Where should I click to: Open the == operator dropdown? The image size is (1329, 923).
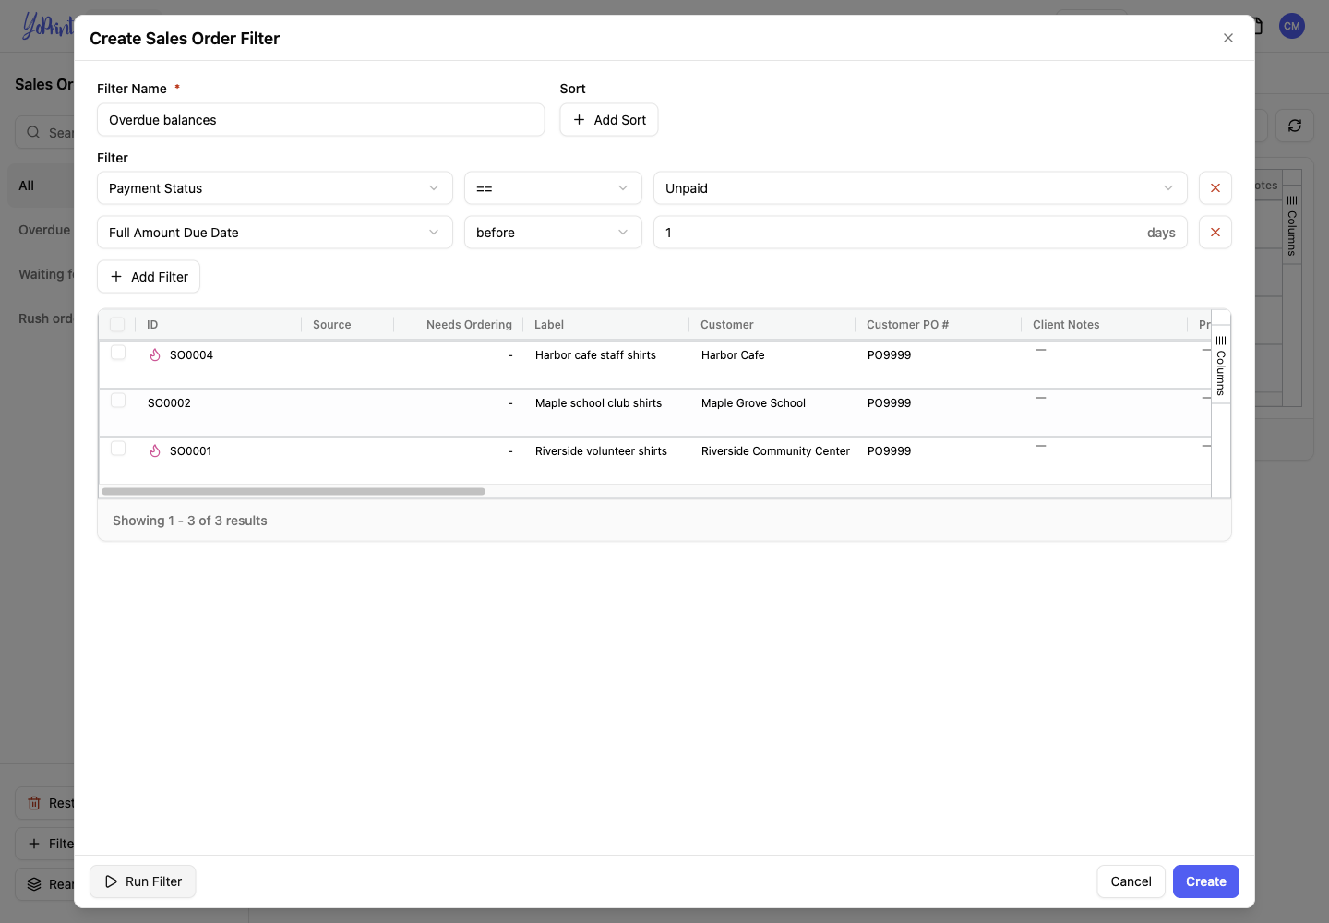[553, 188]
